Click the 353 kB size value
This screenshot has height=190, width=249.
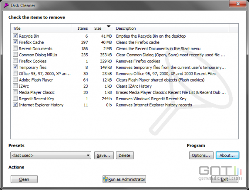[106, 55]
